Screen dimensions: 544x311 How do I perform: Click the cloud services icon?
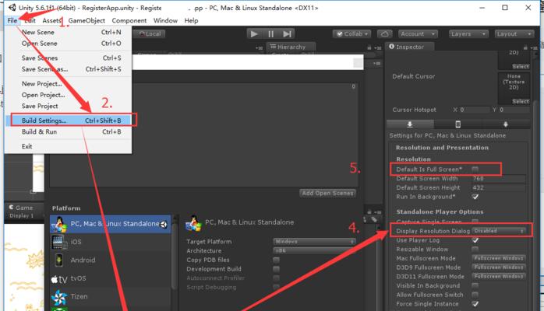(384, 34)
